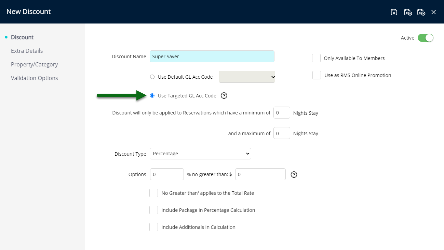The width and height of the screenshot is (444, 250).
Task: Open the Discount Type dropdown
Action: click(x=200, y=154)
